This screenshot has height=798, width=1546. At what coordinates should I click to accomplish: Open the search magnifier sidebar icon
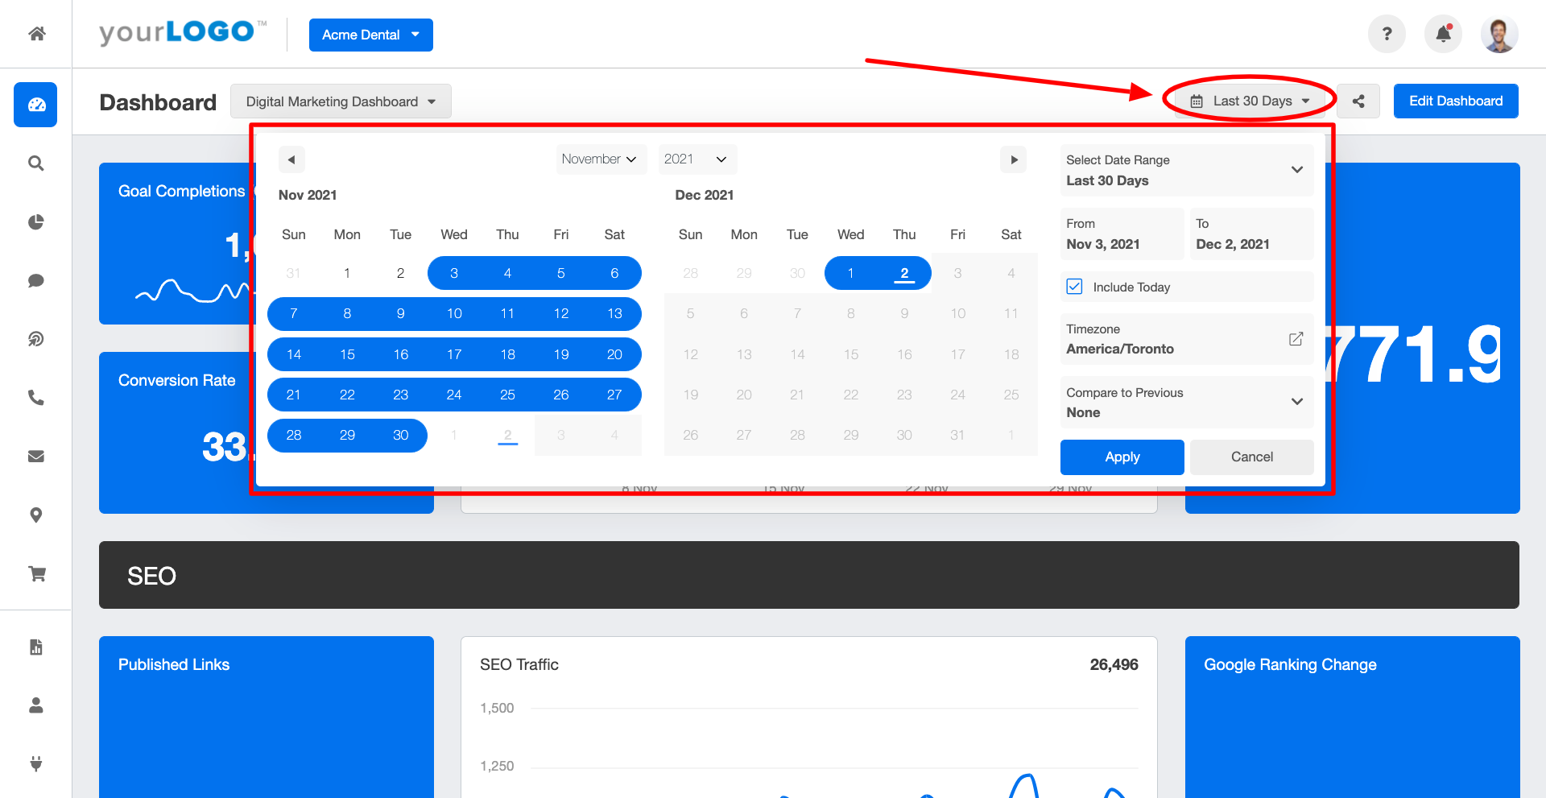click(36, 163)
